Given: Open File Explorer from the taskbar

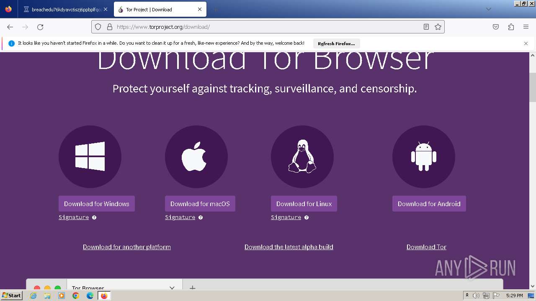Looking at the screenshot, I should click(x=47, y=296).
